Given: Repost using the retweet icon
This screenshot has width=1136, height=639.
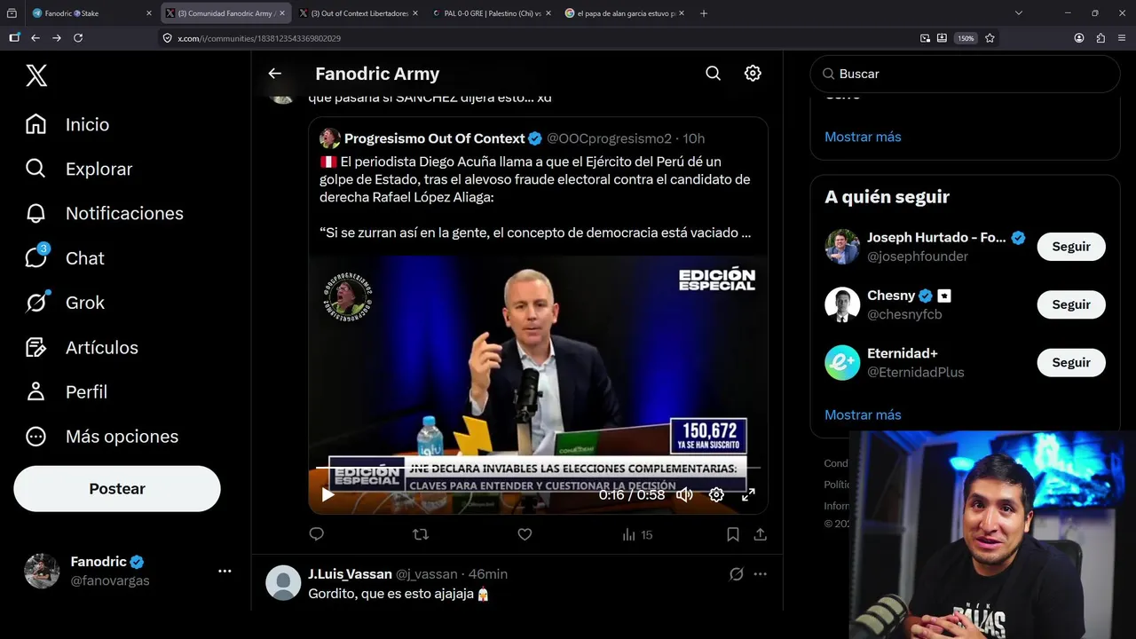Looking at the screenshot, I should (x=421, y=534).
